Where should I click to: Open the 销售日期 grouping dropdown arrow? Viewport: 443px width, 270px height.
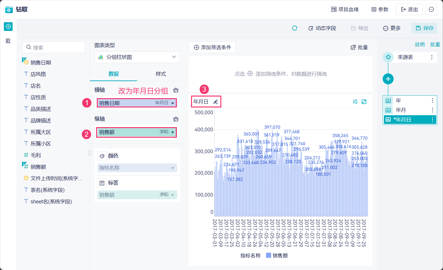[x=173, y=103]
